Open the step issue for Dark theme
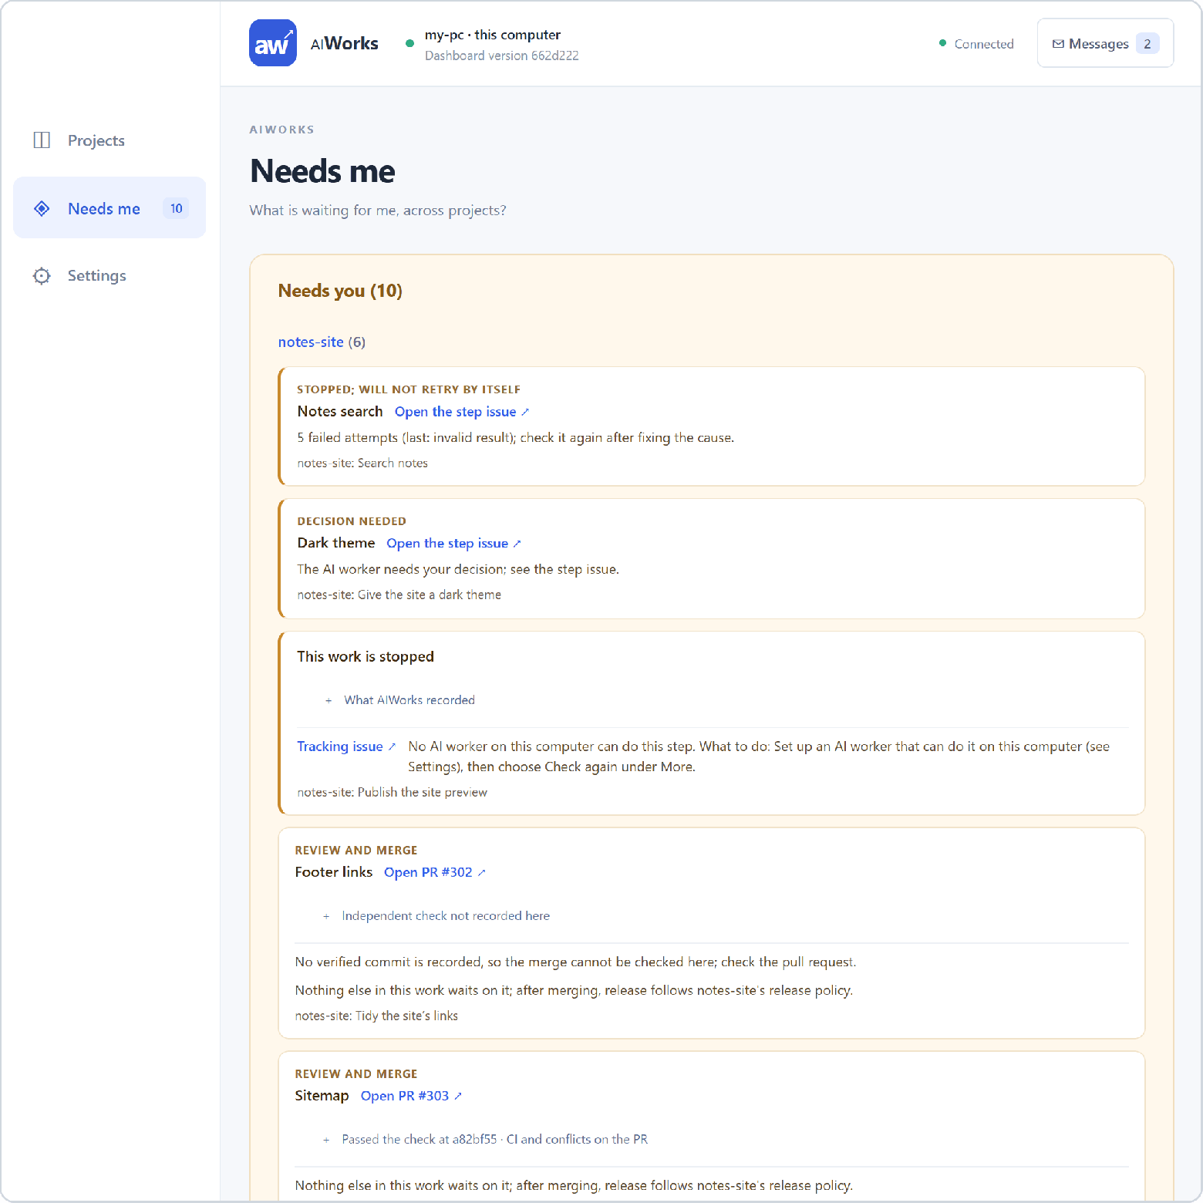This screenshot has height=1203, width=1203. point(453,544)
